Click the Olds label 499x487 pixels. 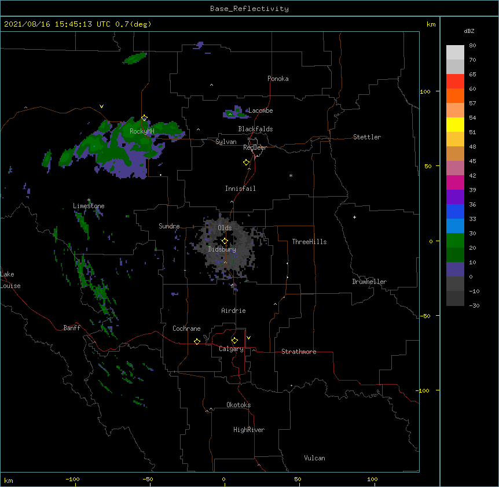coord(225,228)
